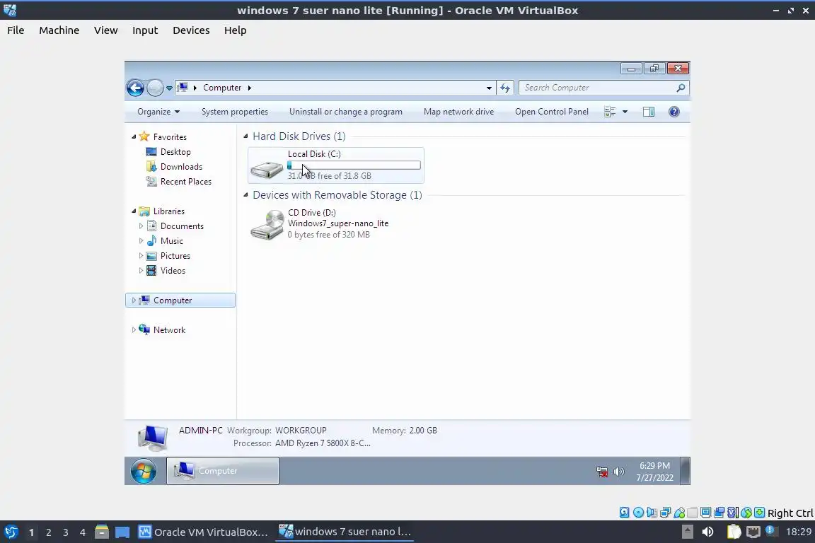Click Open Control Panel
Viewport: 815px width, 543px height.
[x=552, y=112]
